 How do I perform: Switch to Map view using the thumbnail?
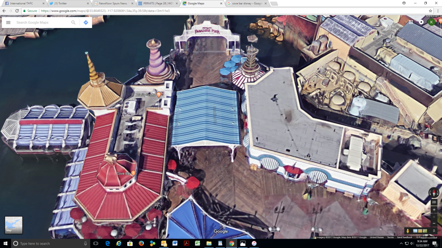point(13,225)
